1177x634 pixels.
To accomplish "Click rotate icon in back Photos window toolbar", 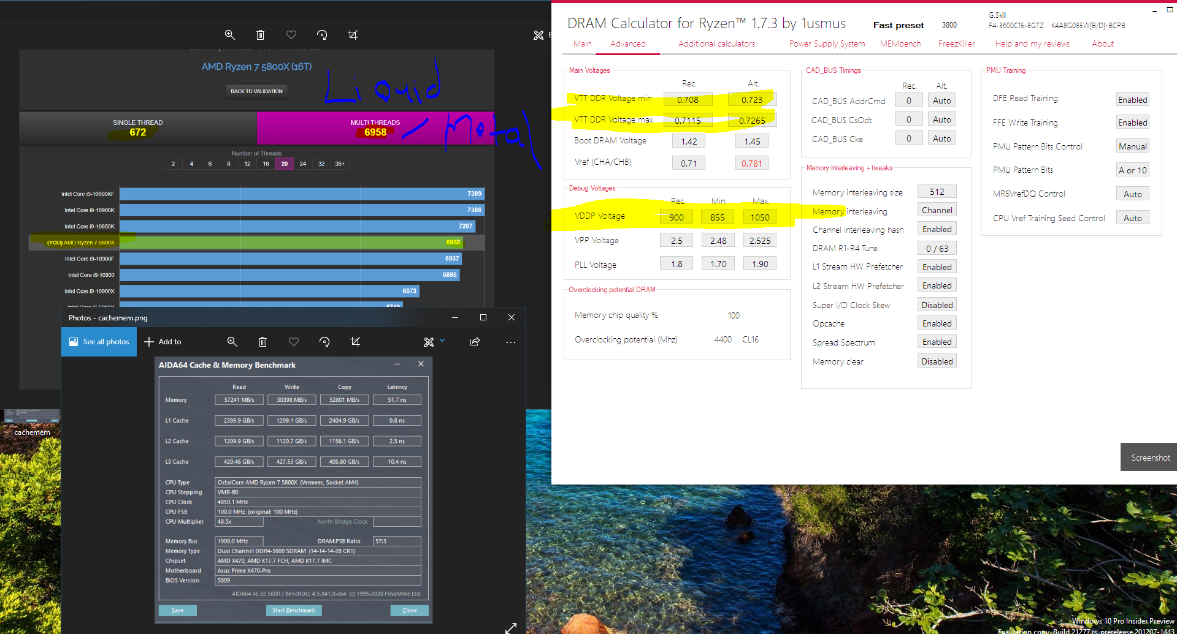I will pos(322,35).
